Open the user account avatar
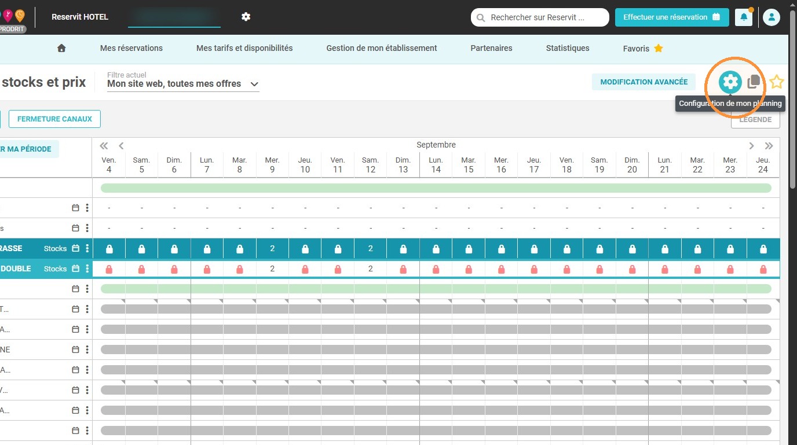 [771, 17]
